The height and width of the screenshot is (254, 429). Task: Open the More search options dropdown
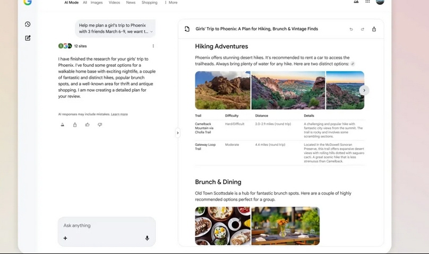[171, 3]
